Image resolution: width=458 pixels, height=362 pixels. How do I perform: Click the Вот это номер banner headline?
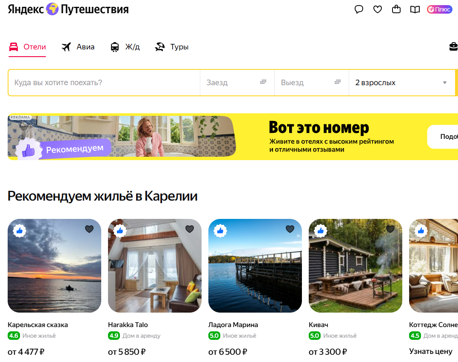click(x=319, y=127)
